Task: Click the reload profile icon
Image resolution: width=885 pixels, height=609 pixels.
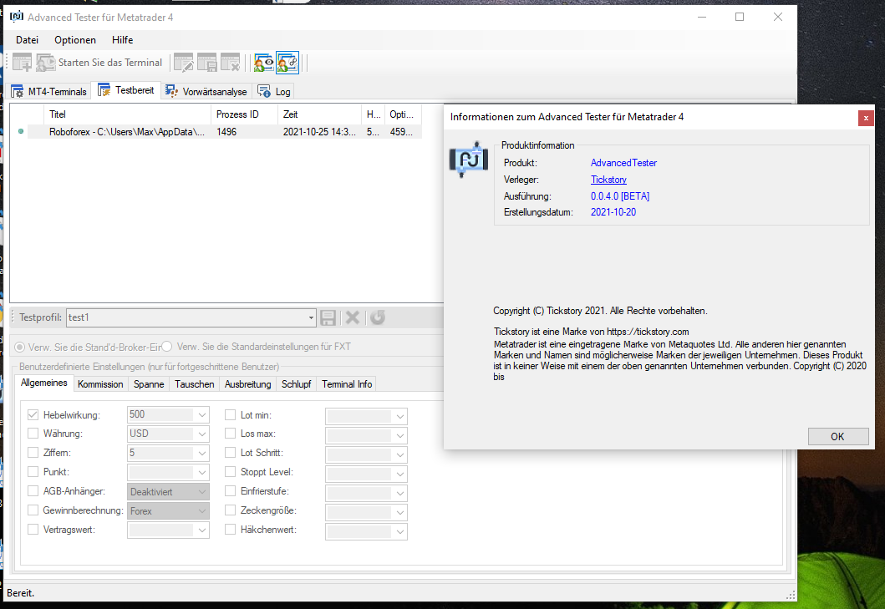Action: tap(378, 317)
